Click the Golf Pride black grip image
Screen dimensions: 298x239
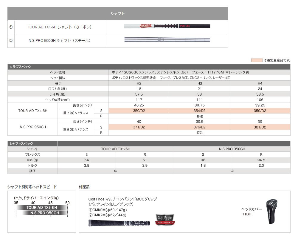coord(119,223)
